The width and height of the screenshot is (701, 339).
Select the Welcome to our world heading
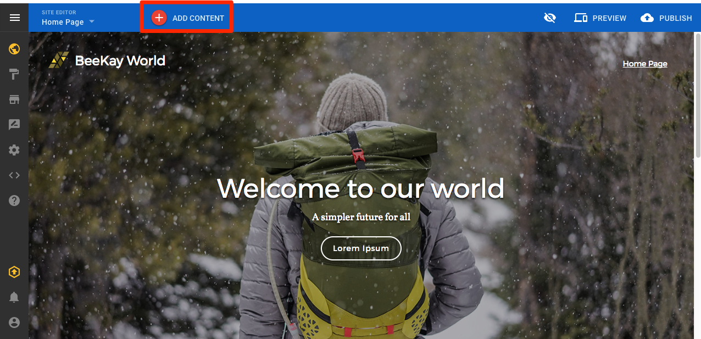pyautogui.click(x=361, y=188)
